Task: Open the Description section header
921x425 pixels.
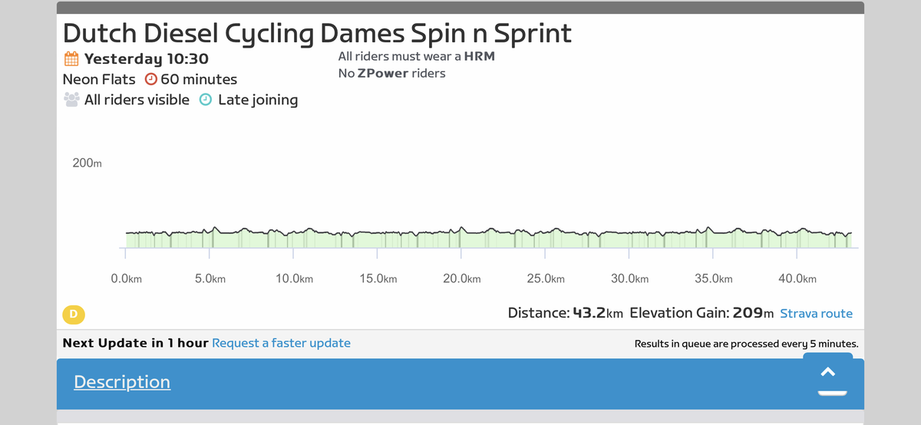Action: click(x=122, y=381)
